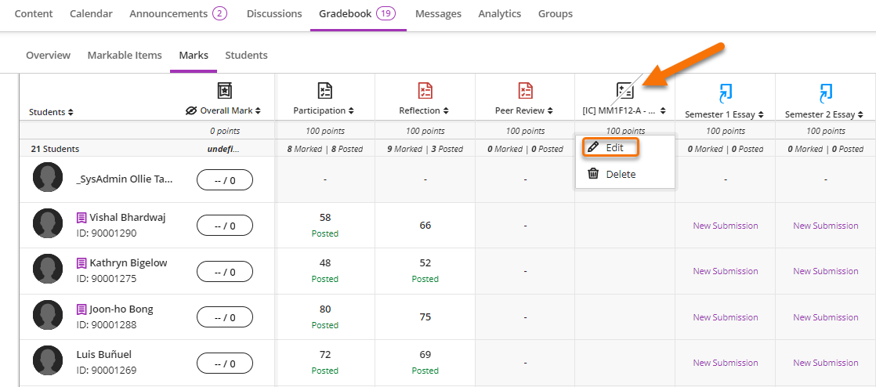Click Vishal Bhardwaj's avatar
This screenshot has width=876, height=387.
48,225
